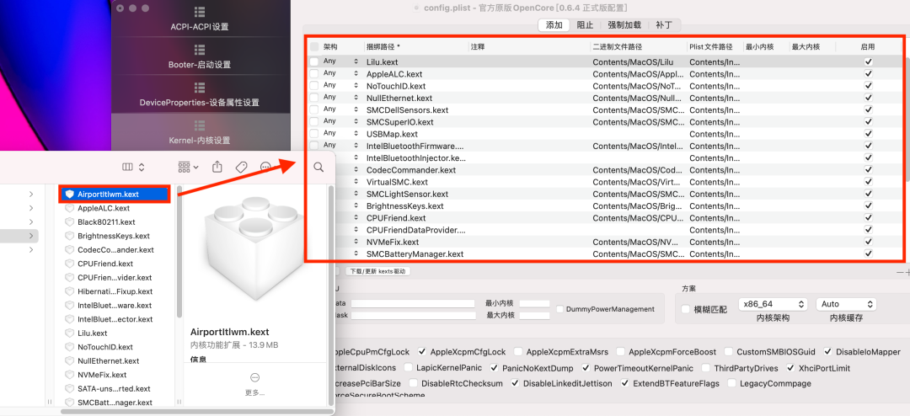Click the 最大内核 input field below the table
Image resolution: width=910 pixels, height=416 pixels.
534,315
